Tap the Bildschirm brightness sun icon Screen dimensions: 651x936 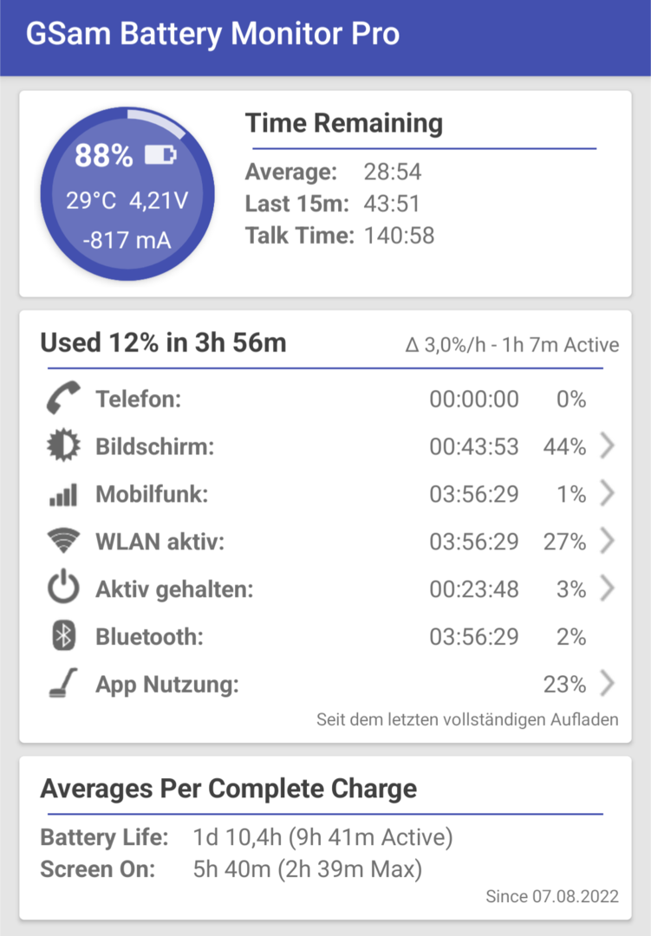63,445
